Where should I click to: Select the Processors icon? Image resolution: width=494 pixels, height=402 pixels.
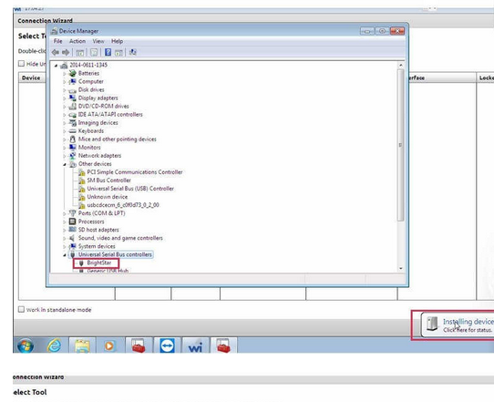click(x=73, y=222)
